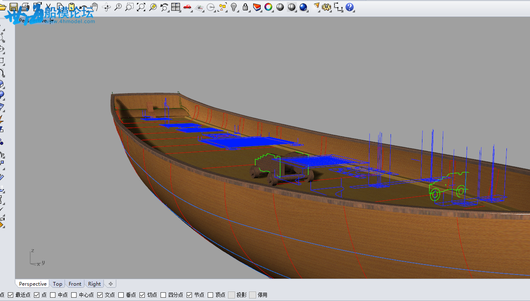Select the Zoom dynamic magnifier tool
This screenshot has height=301, width=530.
(x=118, y=7)
